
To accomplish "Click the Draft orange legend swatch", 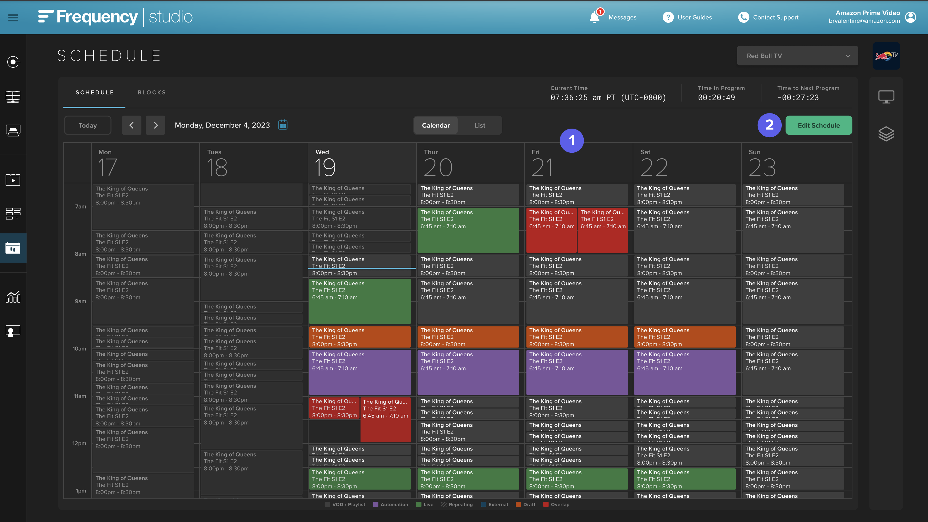I will pyautogui.click(x=518, y=504).
